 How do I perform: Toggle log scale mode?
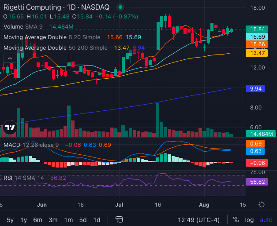249,220
